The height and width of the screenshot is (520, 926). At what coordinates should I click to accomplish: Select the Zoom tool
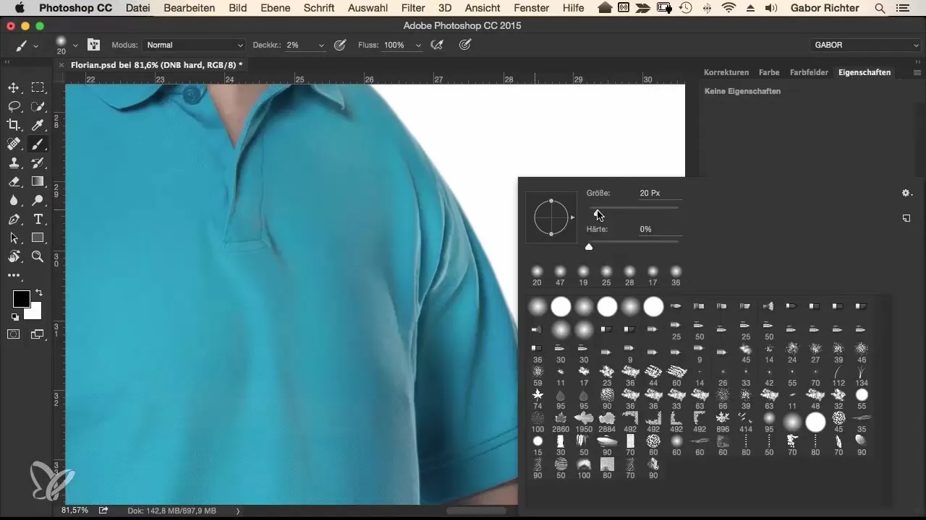coord(38,256)
